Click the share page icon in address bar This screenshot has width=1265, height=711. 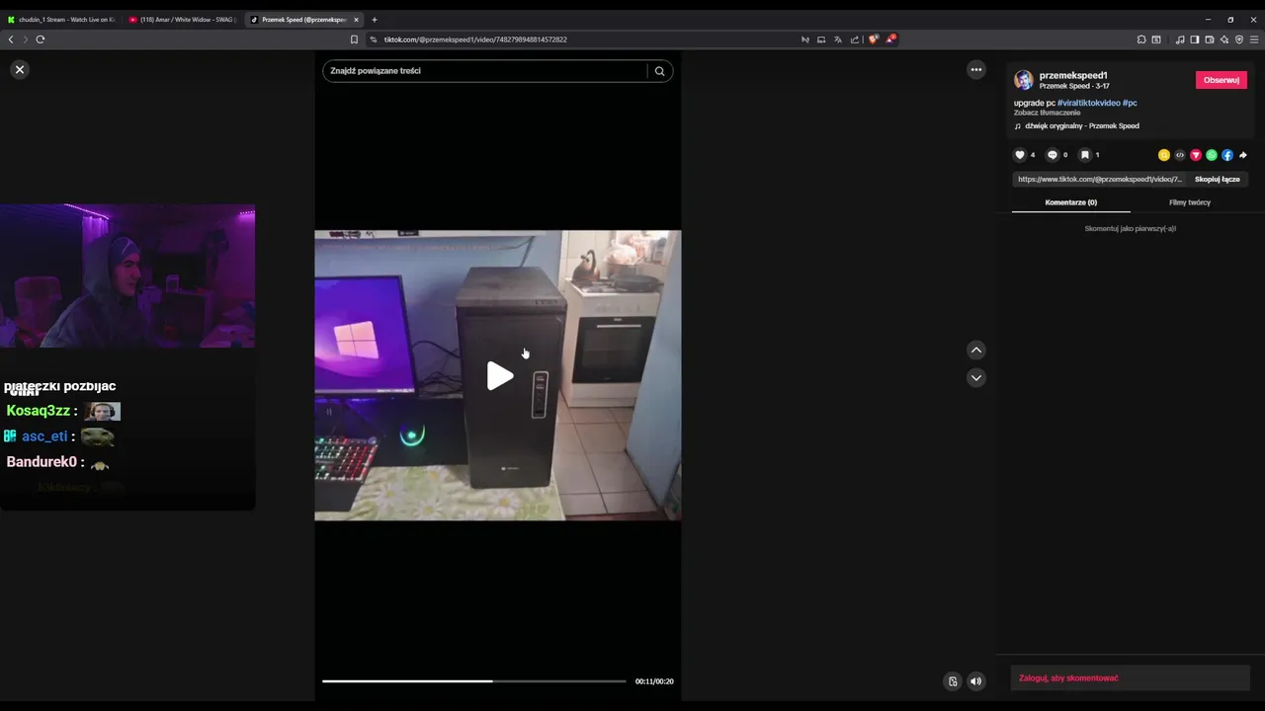[854, 39]
